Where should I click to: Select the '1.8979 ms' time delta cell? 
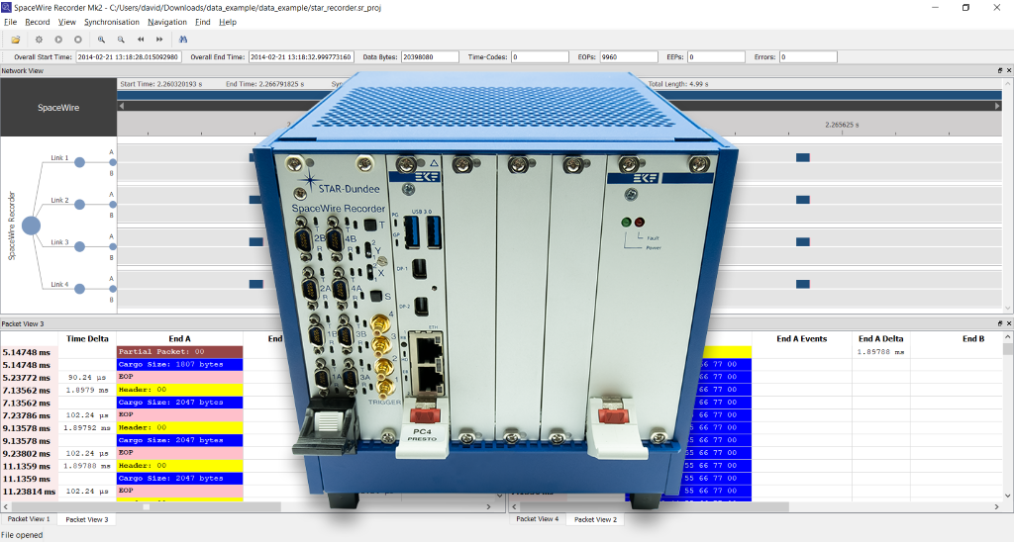[x=87, y=390]
